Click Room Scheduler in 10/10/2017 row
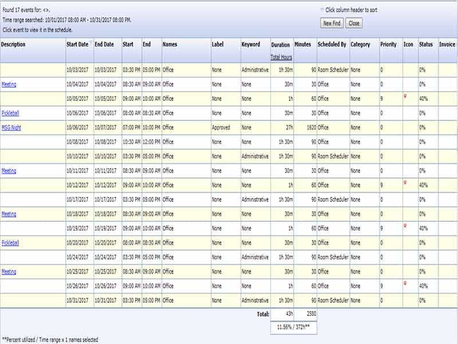Image resolution: width=458 pixels, height=344 pixels. click(x=333, y=156)
